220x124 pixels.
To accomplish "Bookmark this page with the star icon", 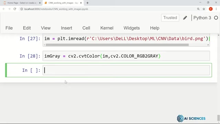I will click(x=204, y=9).
